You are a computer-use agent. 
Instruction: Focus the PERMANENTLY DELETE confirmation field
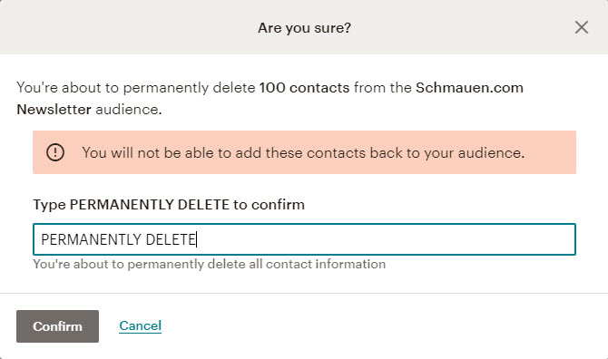pos(304,239)
